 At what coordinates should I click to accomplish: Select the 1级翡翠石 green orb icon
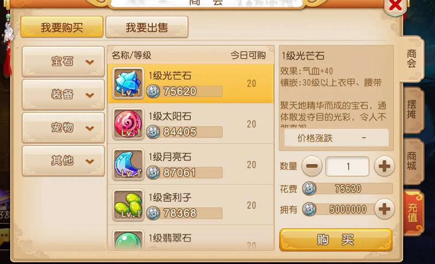click(128, 240)
